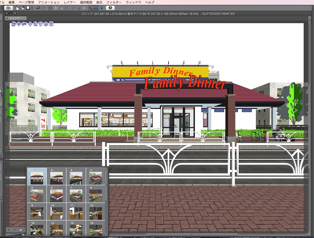The height and width of the screenshot is (238, 314).
Task: Open the 選択範囲 menu
Action: pyautogui.click(x=86, y=2)
